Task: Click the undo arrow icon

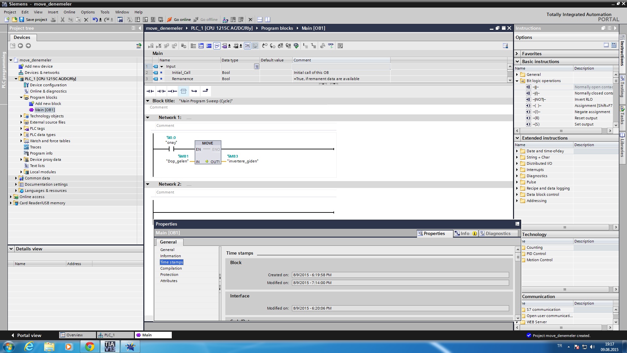Action: pyautogui.click(x=95, y=20)
